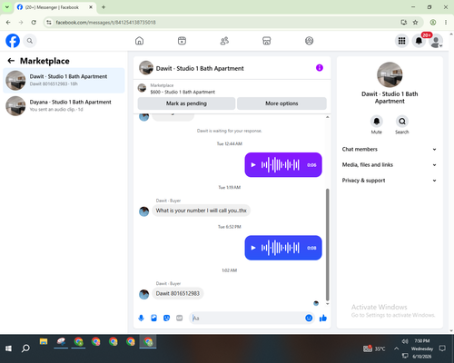Bookmark this page with the star icon
The image size is (454, 363).
coord(415,23)
